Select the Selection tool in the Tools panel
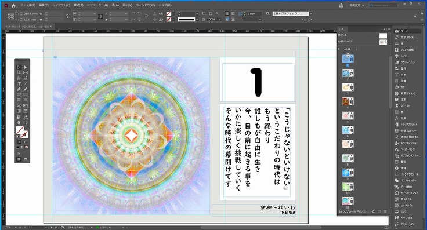Image resolution: width=427 pixels, height=230 pixels. [x=19, y=67]
